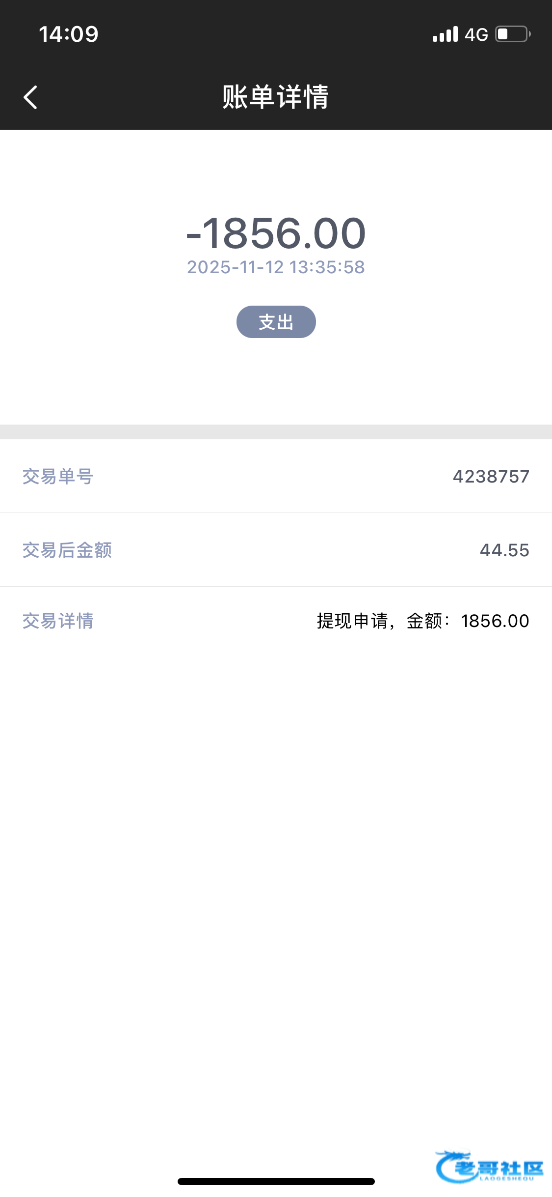Image resolution: width=552 pixels, height=1197 pixels.
Task: Tap the home indicator bar
Action: coord(276,1181)
